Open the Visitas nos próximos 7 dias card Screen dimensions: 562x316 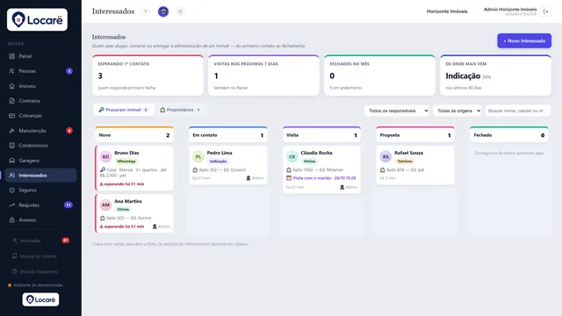tap(263, 75)
